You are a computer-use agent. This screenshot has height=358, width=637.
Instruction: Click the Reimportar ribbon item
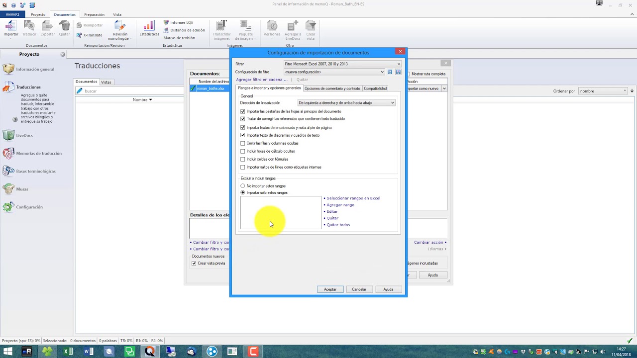point(90,25)
